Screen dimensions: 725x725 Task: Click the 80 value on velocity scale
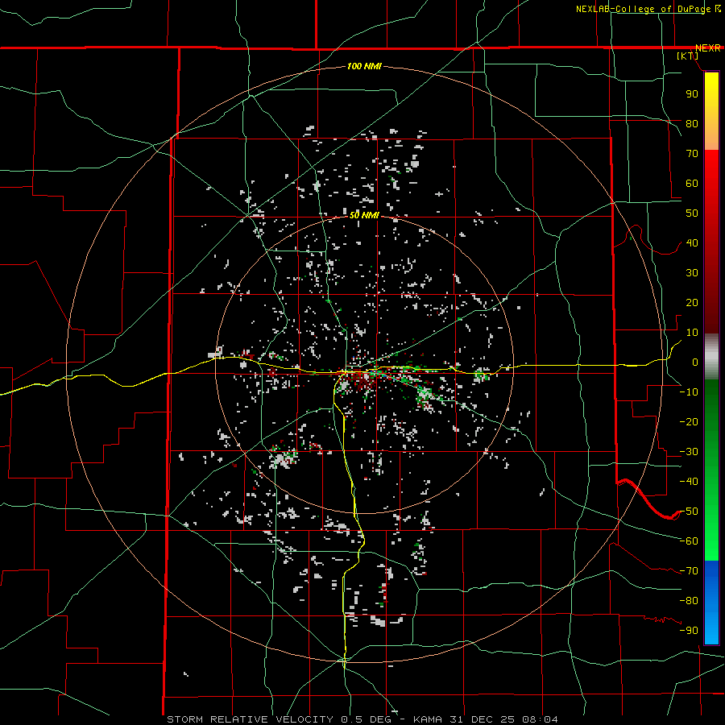(692, 123)
